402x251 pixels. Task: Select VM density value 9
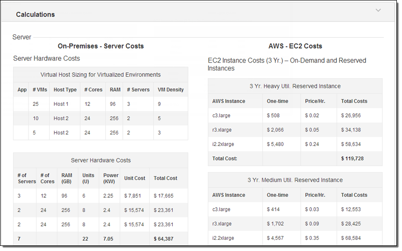click(x=159, y=104)
